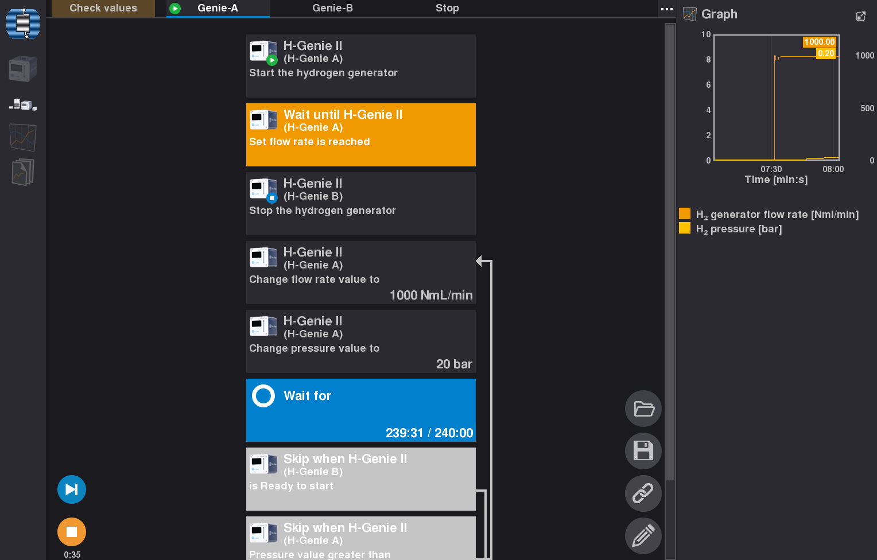Viewport: 877px width, 560px height.
Task: Click the H-Genie B device icon in stop step
Action: coord(264,190)
